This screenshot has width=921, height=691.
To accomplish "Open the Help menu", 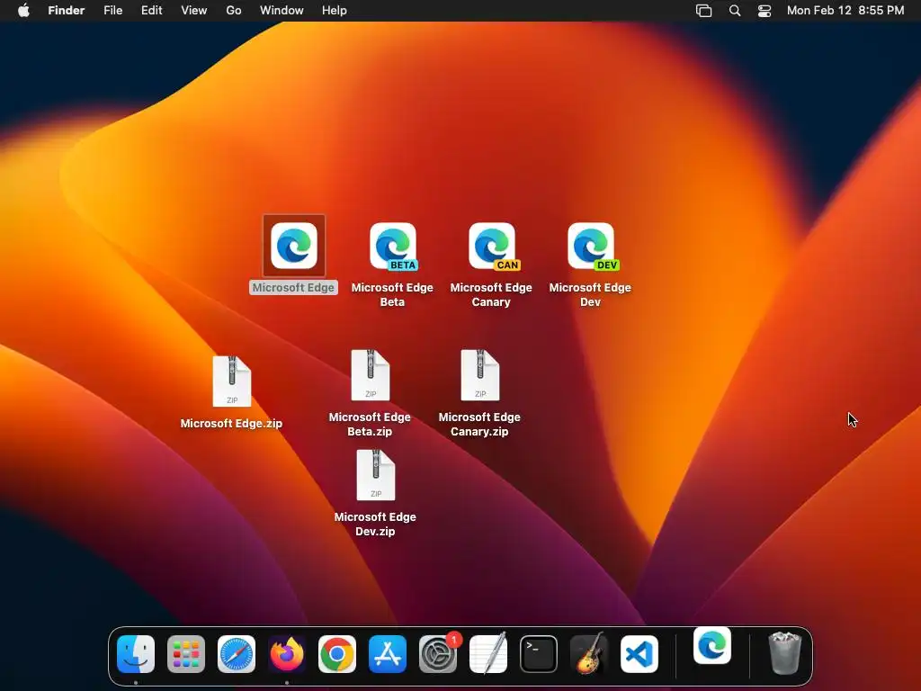I will 335,11.
